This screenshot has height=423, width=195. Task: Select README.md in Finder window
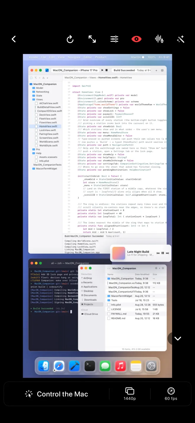click(116, 318)
